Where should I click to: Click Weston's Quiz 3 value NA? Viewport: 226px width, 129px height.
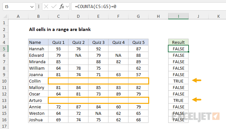[98, 113]
